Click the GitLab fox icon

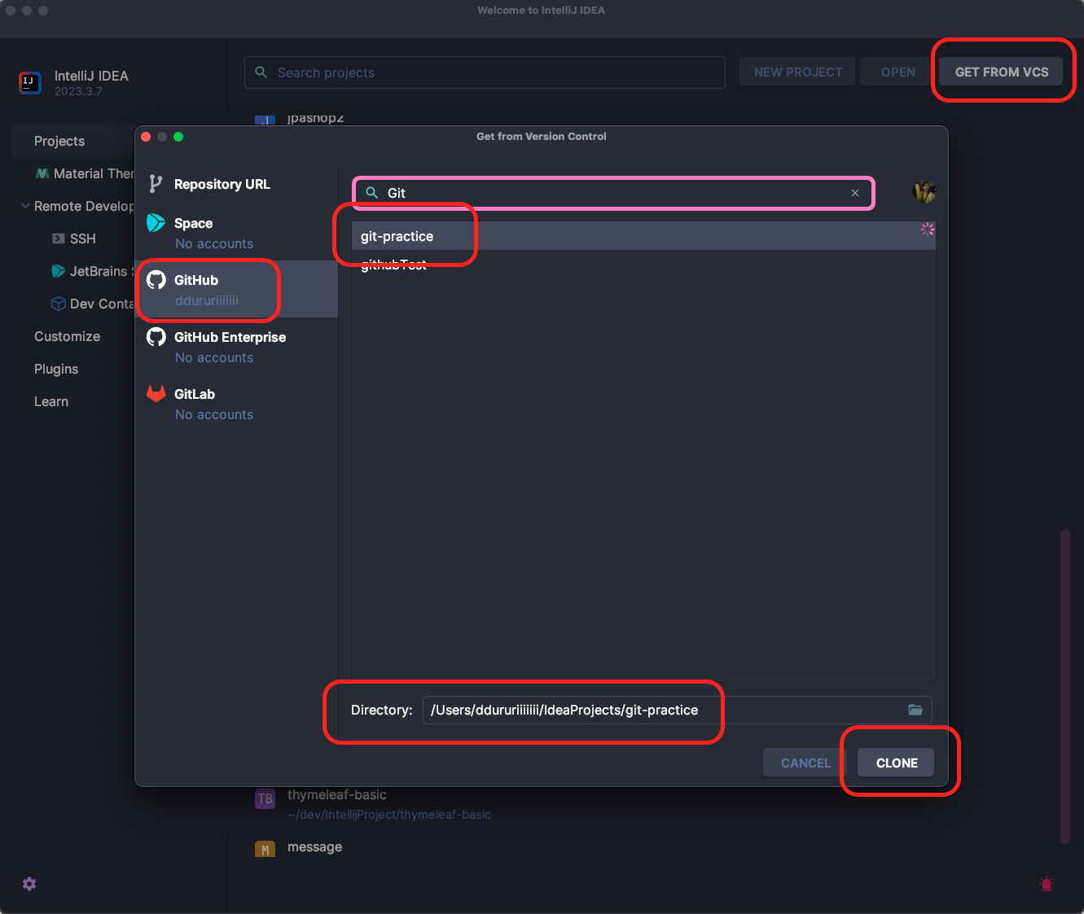(x=156, y=394)
